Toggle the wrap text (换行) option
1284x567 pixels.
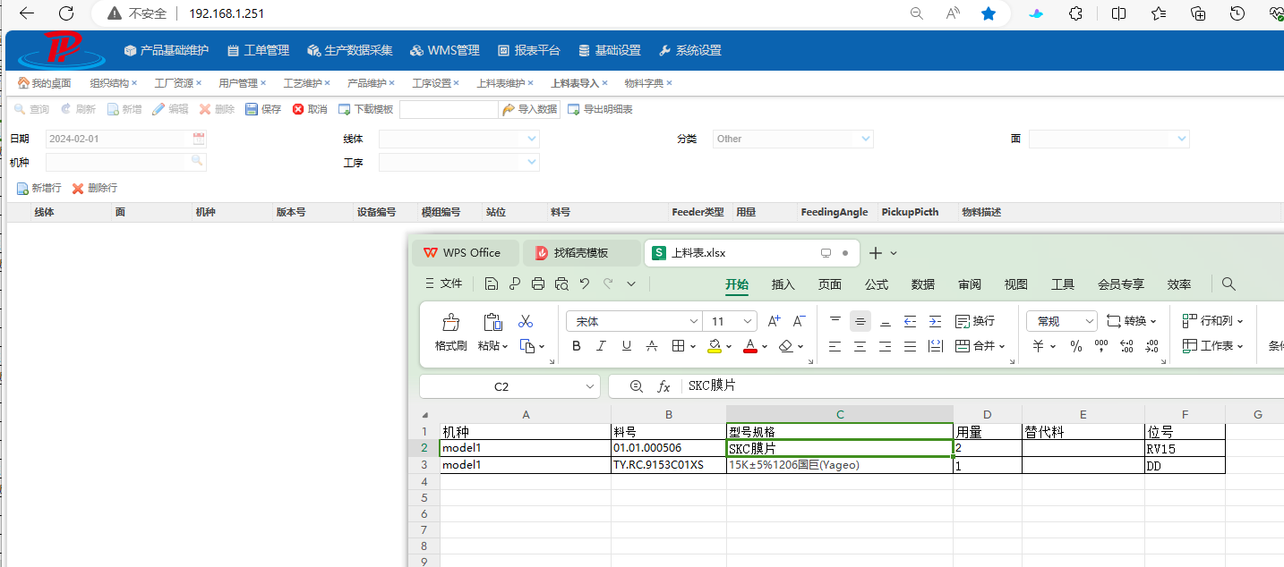(975, 321)
